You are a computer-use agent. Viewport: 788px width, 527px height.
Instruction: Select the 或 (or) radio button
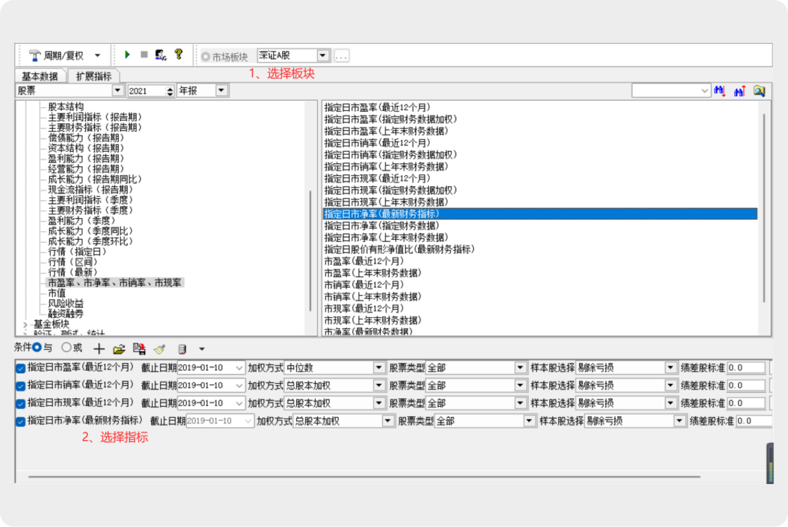tap(67, 348)
